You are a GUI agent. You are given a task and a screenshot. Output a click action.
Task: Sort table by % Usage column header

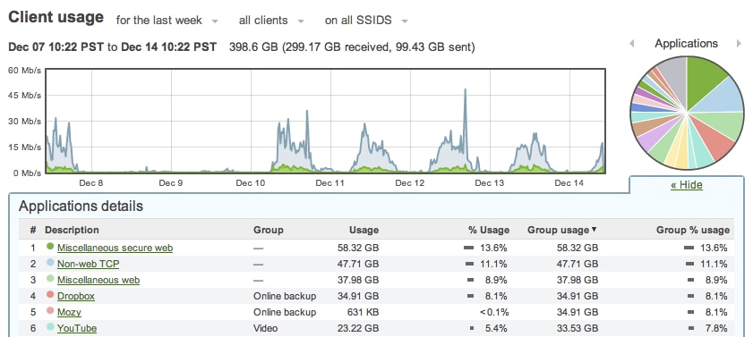488,230
